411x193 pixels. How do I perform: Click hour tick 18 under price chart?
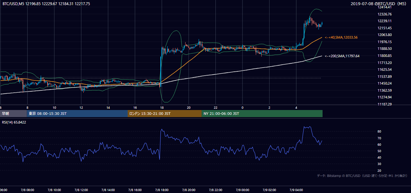162,107
